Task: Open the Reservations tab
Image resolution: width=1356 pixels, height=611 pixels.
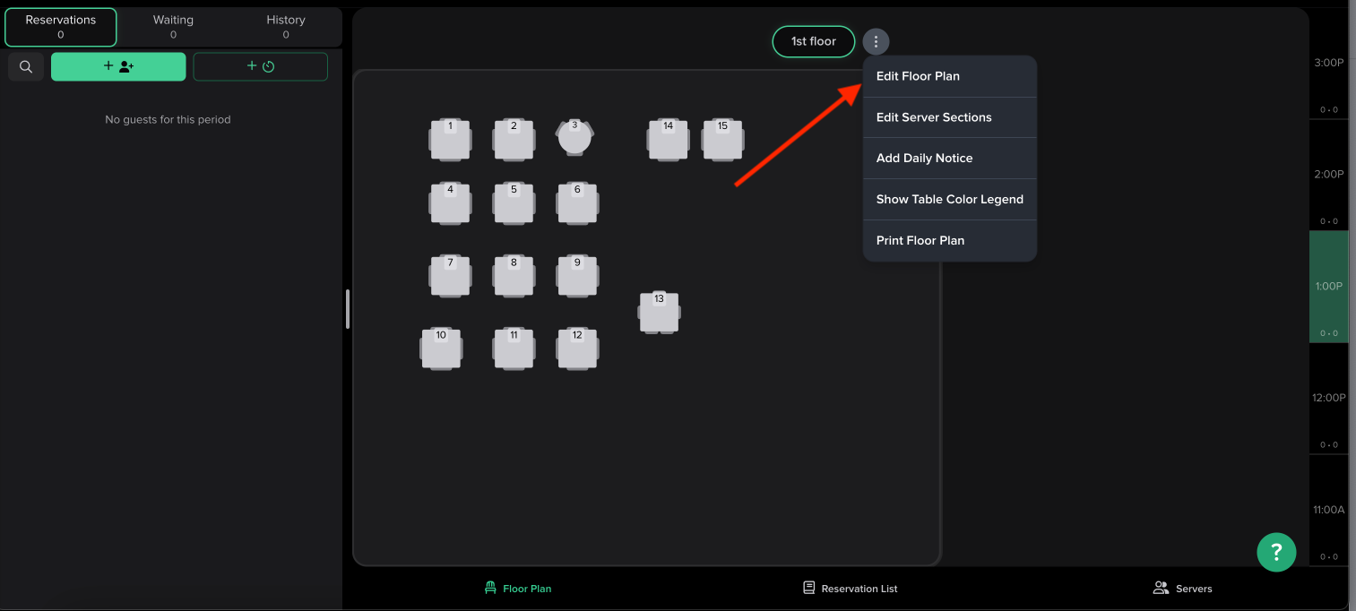Action: click(x=61, y=27)
